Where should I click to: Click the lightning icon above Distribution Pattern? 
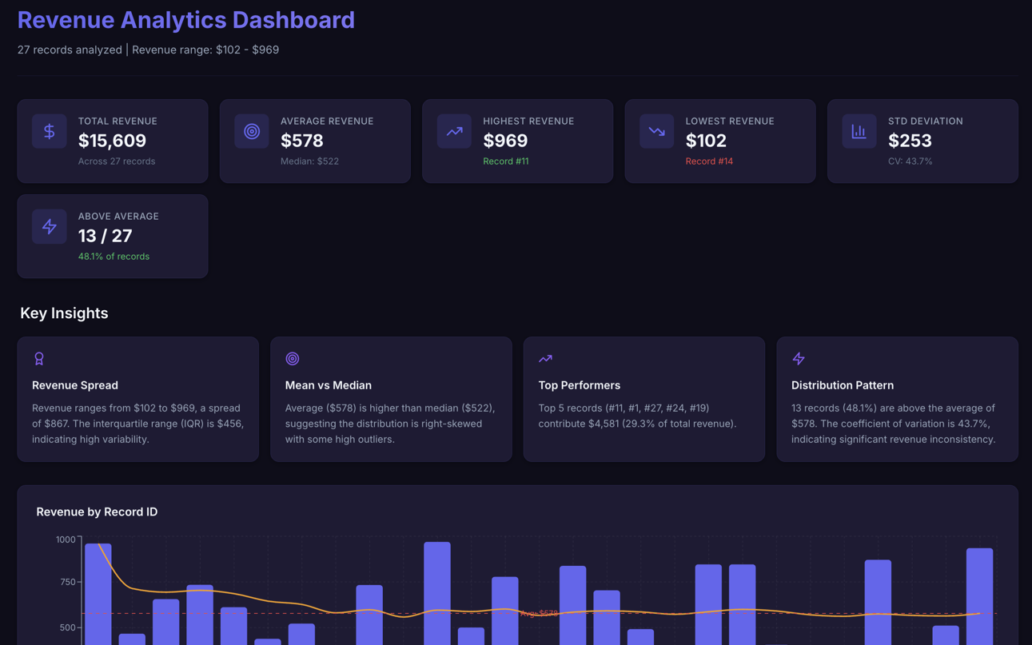pos(799,359)
